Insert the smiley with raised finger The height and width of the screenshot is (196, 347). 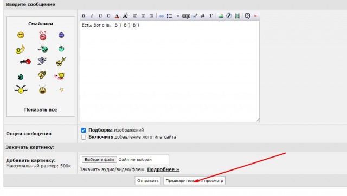click(x=20, y=49)
